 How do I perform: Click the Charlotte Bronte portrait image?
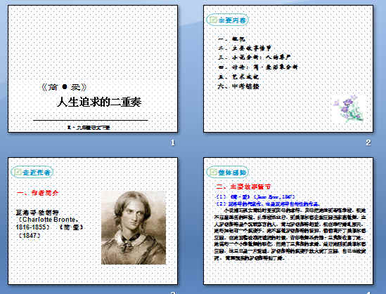pyautogui.click(x=134, y=227)
